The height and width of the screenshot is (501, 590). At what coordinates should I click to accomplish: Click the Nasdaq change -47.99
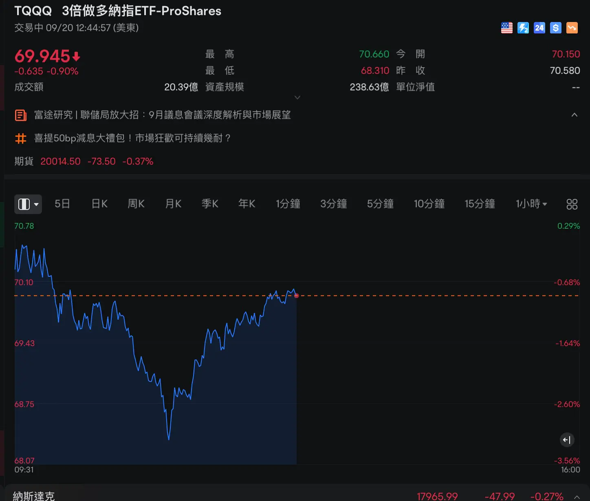tap(500, 496)
